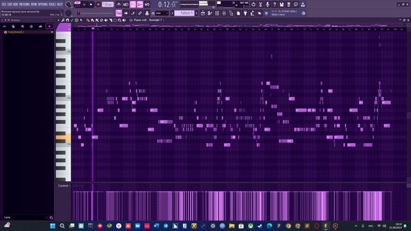This screenshot has height=231, width=411.
Task: Open the chat support bubble icon
Action: (296, 4)
